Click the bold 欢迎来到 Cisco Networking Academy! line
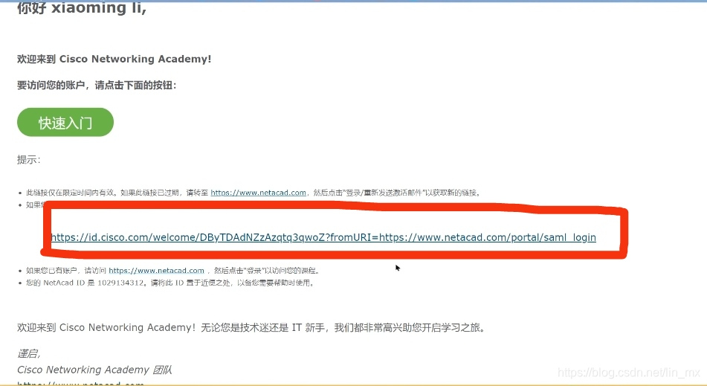 point(114,59)
